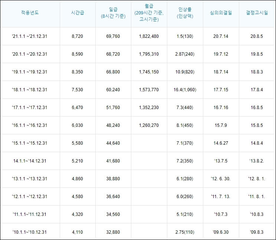
Task: Click increase rate cell 2.87(240)
Action: (185, 54)
